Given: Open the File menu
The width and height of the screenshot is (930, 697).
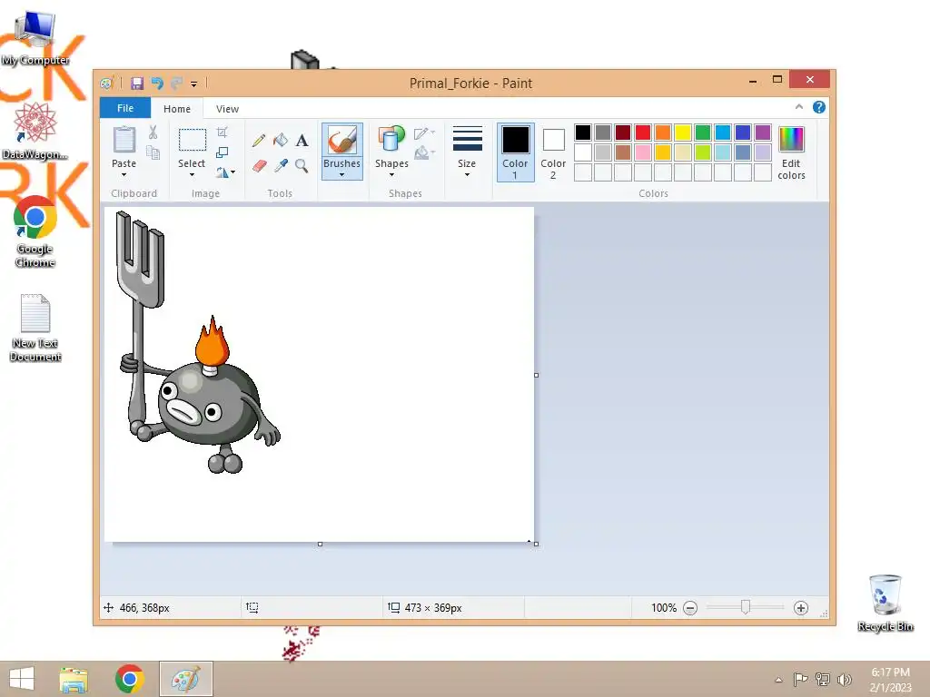Looking at the screenshot, I should click(125, 108).
